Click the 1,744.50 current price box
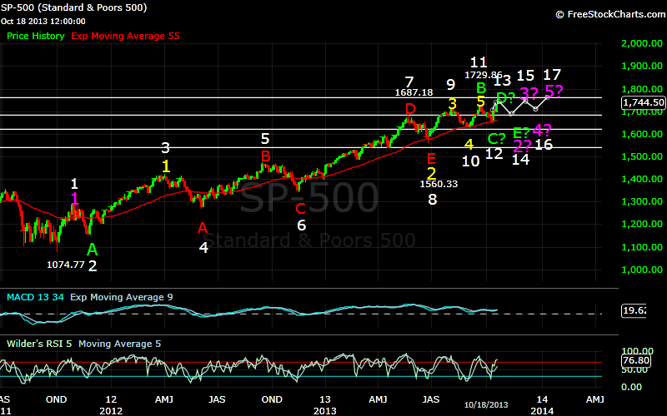The width and height of the screenshot is (667, 416). coord(643,102)
